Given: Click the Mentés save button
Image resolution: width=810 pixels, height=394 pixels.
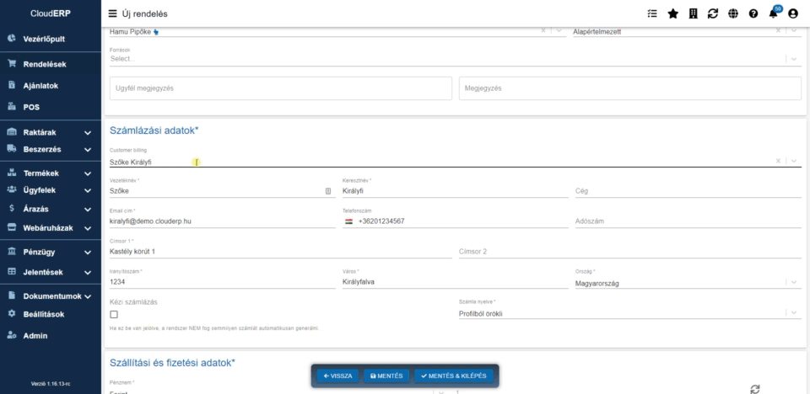Looking at the screenshot, I should 387,375.
